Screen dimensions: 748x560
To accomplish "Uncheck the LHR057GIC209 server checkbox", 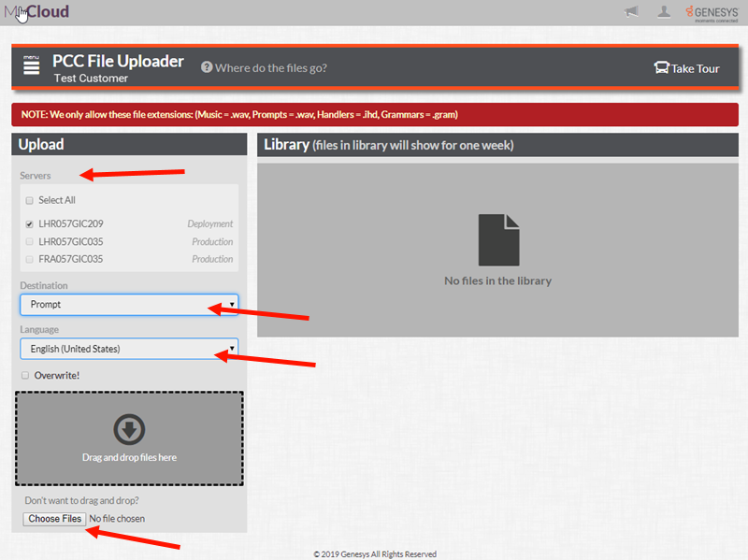I will (x=30, y=224).
